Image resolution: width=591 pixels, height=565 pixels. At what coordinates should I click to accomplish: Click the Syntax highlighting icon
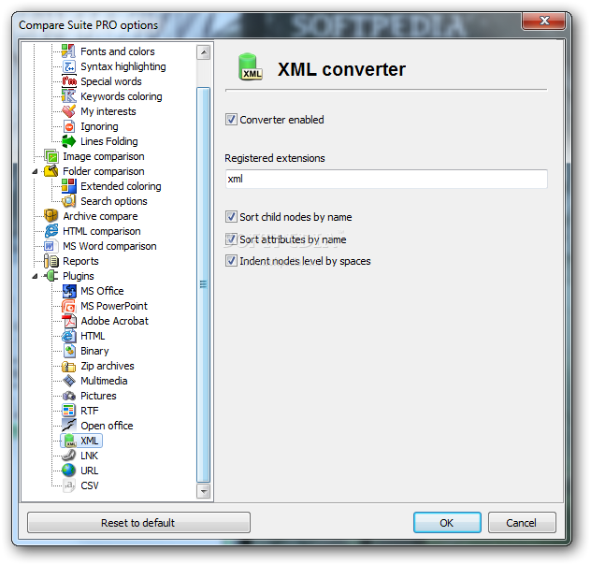click(x=68, y=66)
